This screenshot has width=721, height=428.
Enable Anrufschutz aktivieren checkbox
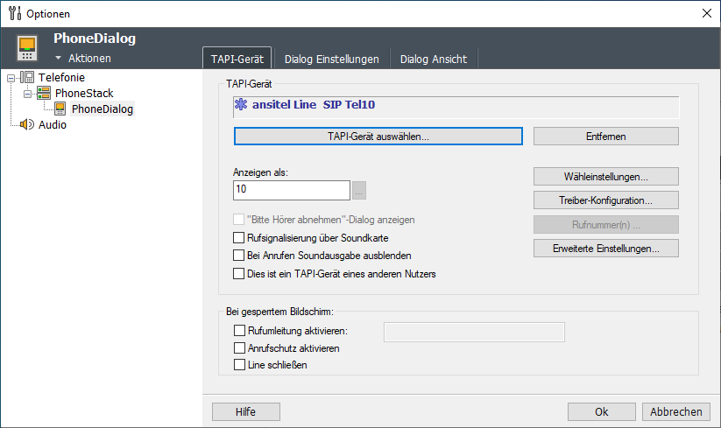pyautogui.click(x=239, y=348)
